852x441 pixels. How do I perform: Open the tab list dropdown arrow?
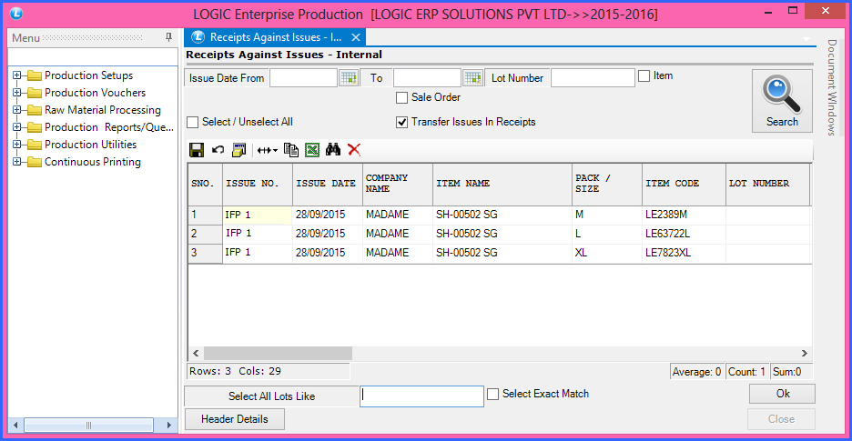806,39
